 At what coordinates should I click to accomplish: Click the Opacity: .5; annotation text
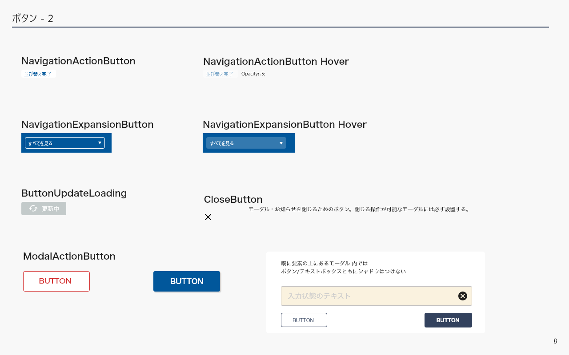[253, 74]
